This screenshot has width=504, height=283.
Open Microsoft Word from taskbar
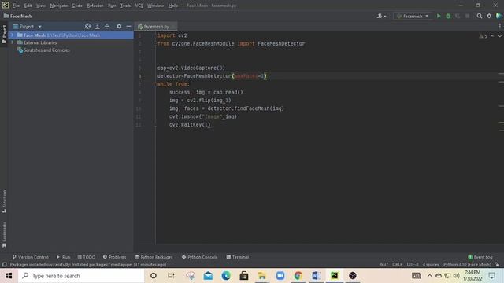[x=317, y=276]
